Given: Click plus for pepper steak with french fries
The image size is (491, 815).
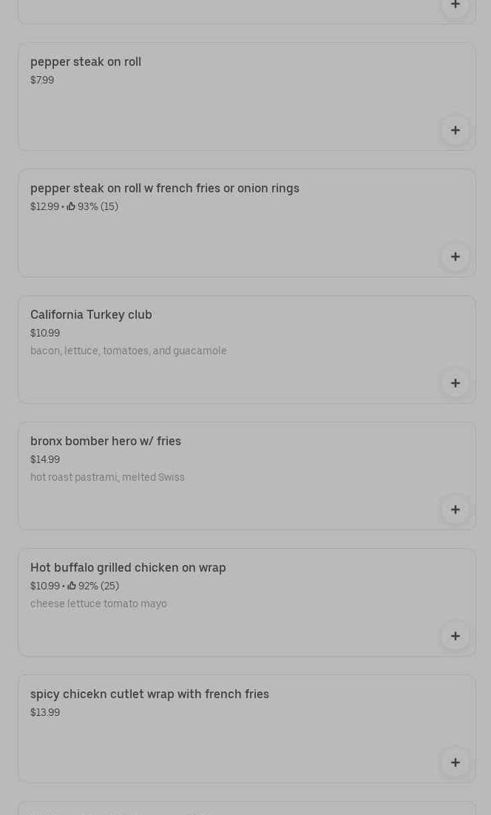Looking at the screenshot, I should coord(456,257).
